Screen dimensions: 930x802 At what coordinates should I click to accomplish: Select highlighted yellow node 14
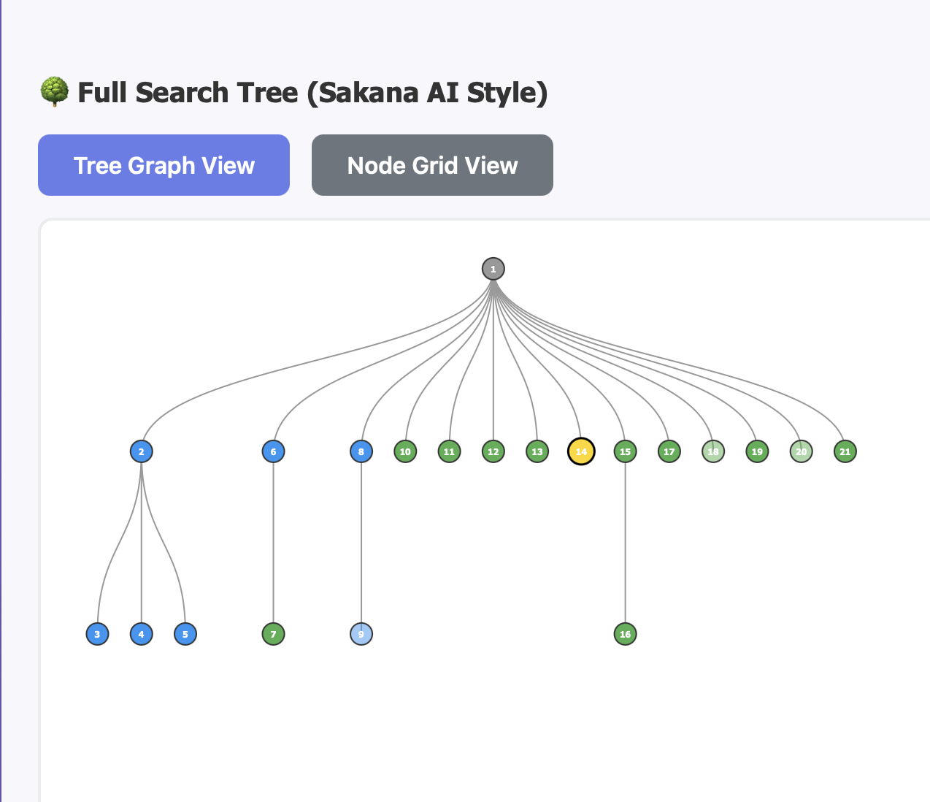click(x=581, y=451)
